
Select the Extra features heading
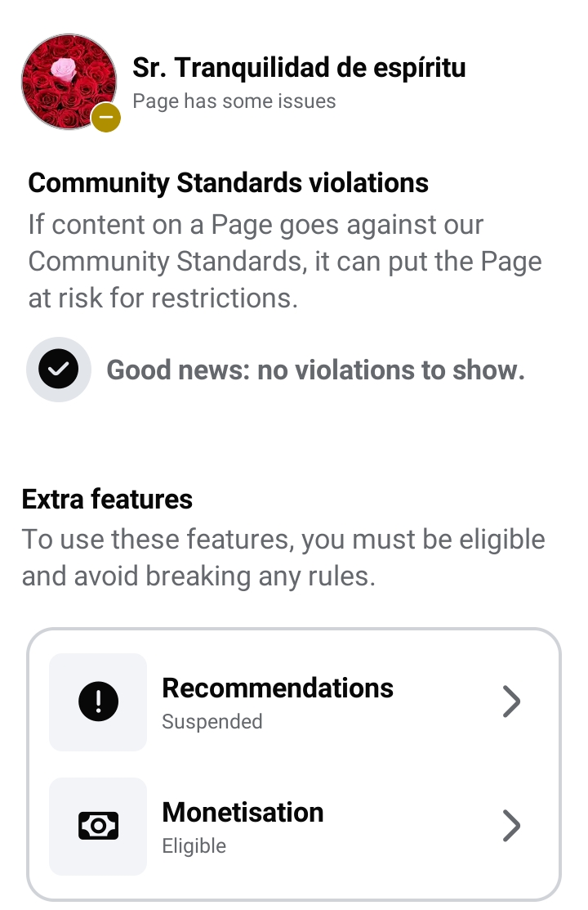tap(107, 499)
